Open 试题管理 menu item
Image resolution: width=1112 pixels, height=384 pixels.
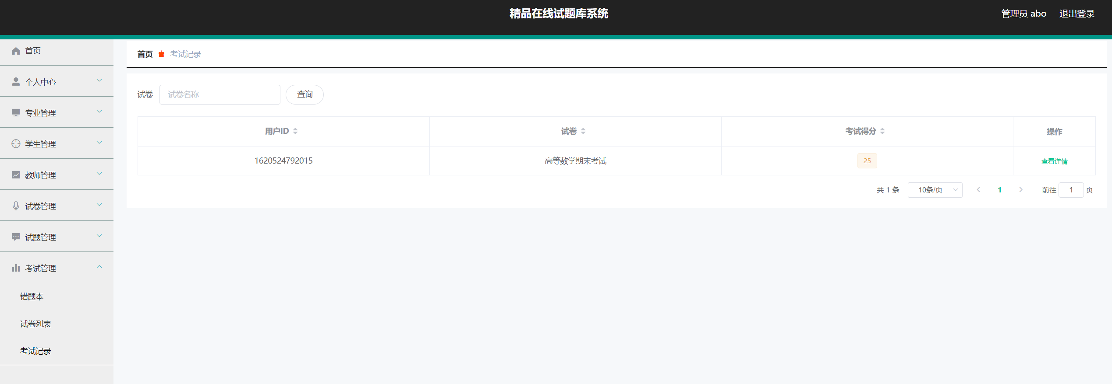(57, 237)
